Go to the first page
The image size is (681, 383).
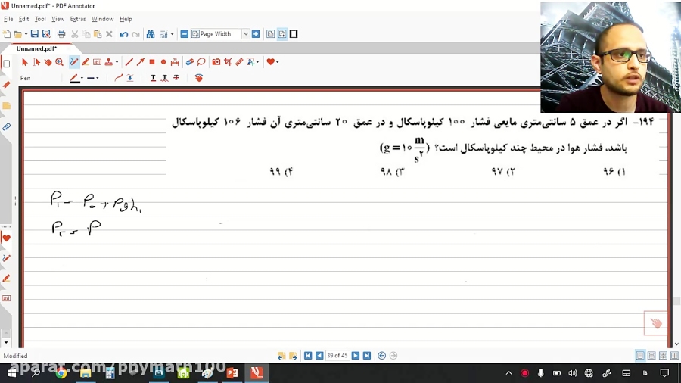[x=308, y=356]
